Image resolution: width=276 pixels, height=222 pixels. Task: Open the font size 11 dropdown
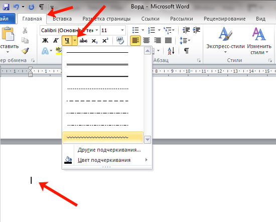tap(122, 30)
